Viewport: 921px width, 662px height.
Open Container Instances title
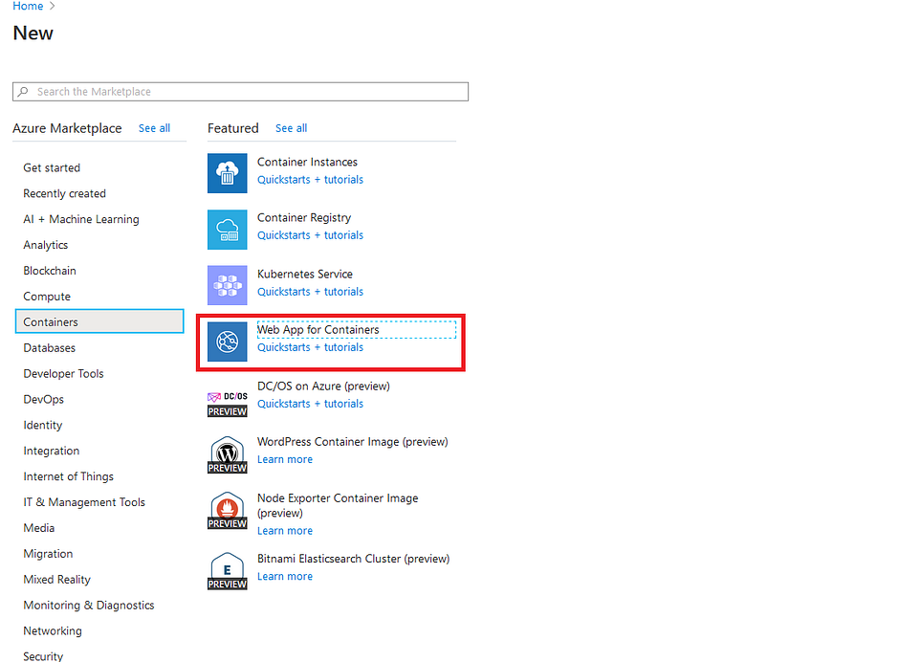(x=307, y=162)
